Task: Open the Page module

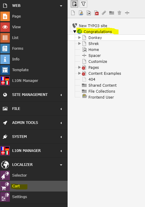Action: [x=34, y=16]
